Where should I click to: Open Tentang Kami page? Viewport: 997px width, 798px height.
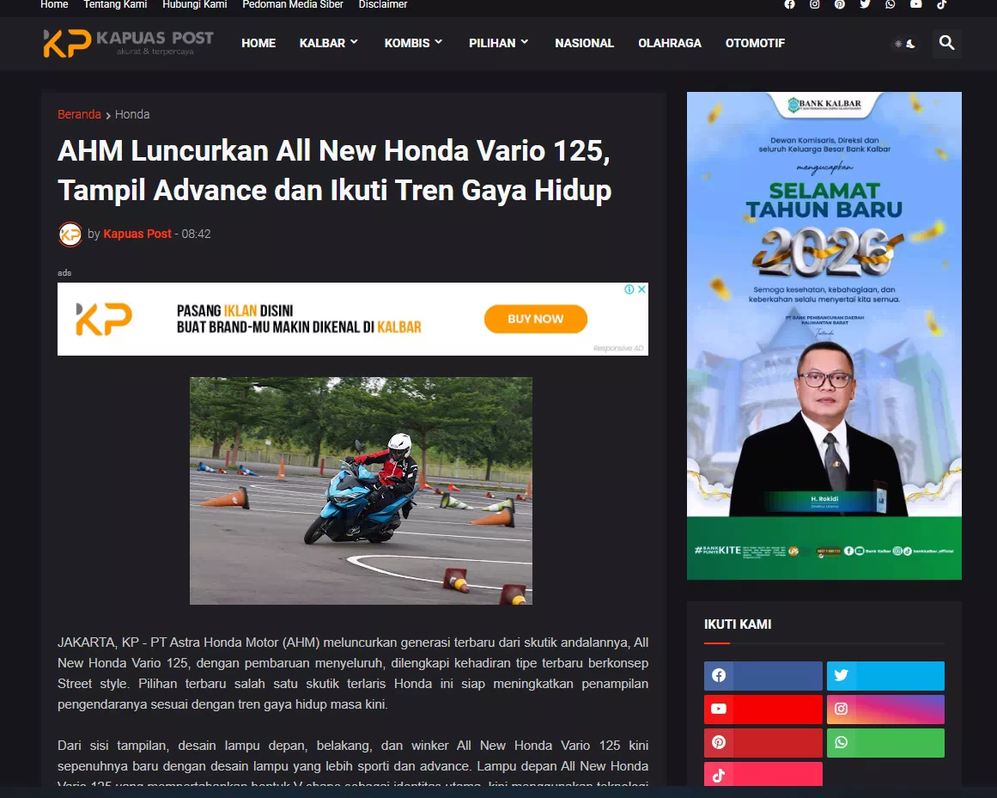coord(115,4)
